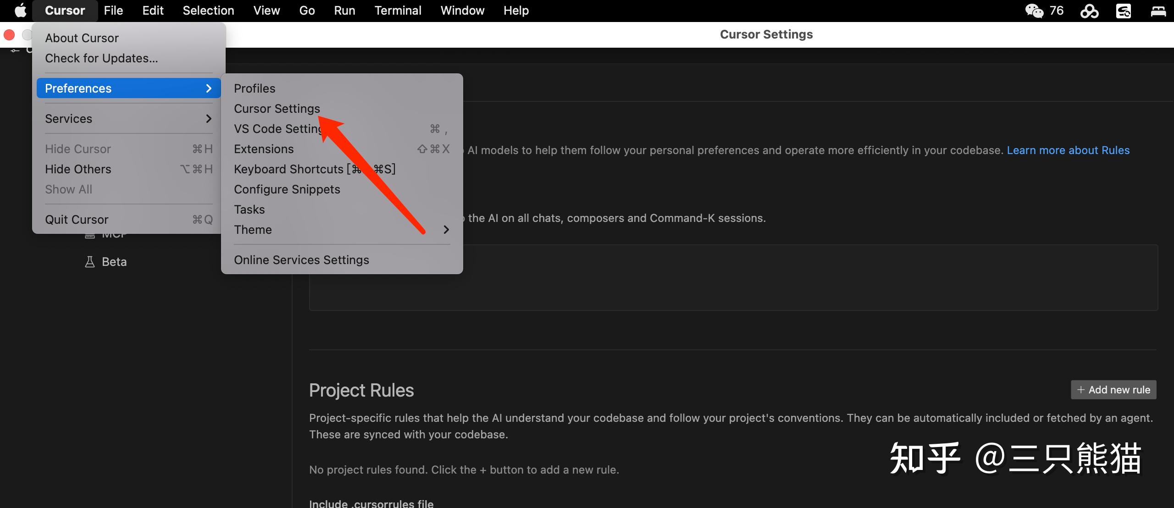Open the Help menu
The height and width of the screenshot is (508, 1174).
tap(516, 11)
